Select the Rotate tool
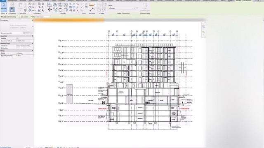This screenshot has height=148, width=264. click(61, 10)
